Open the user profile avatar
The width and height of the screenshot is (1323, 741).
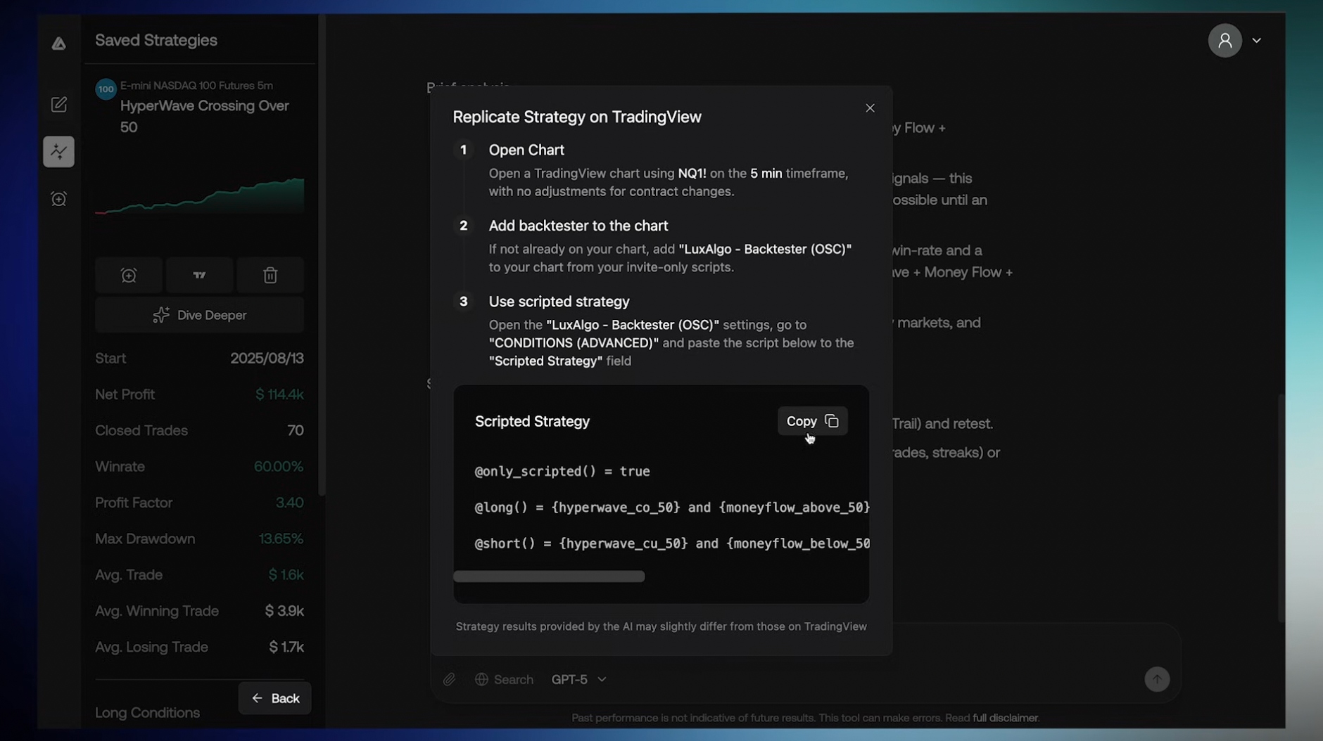click(x=1224, y=41)
